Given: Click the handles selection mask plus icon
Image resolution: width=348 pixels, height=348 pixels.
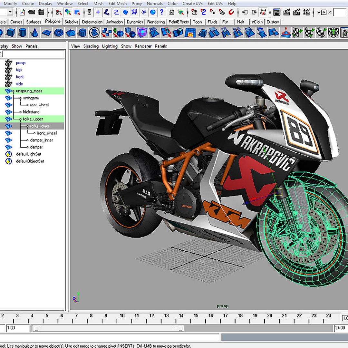Looking at the screenshot, I should tap(98, 12).
